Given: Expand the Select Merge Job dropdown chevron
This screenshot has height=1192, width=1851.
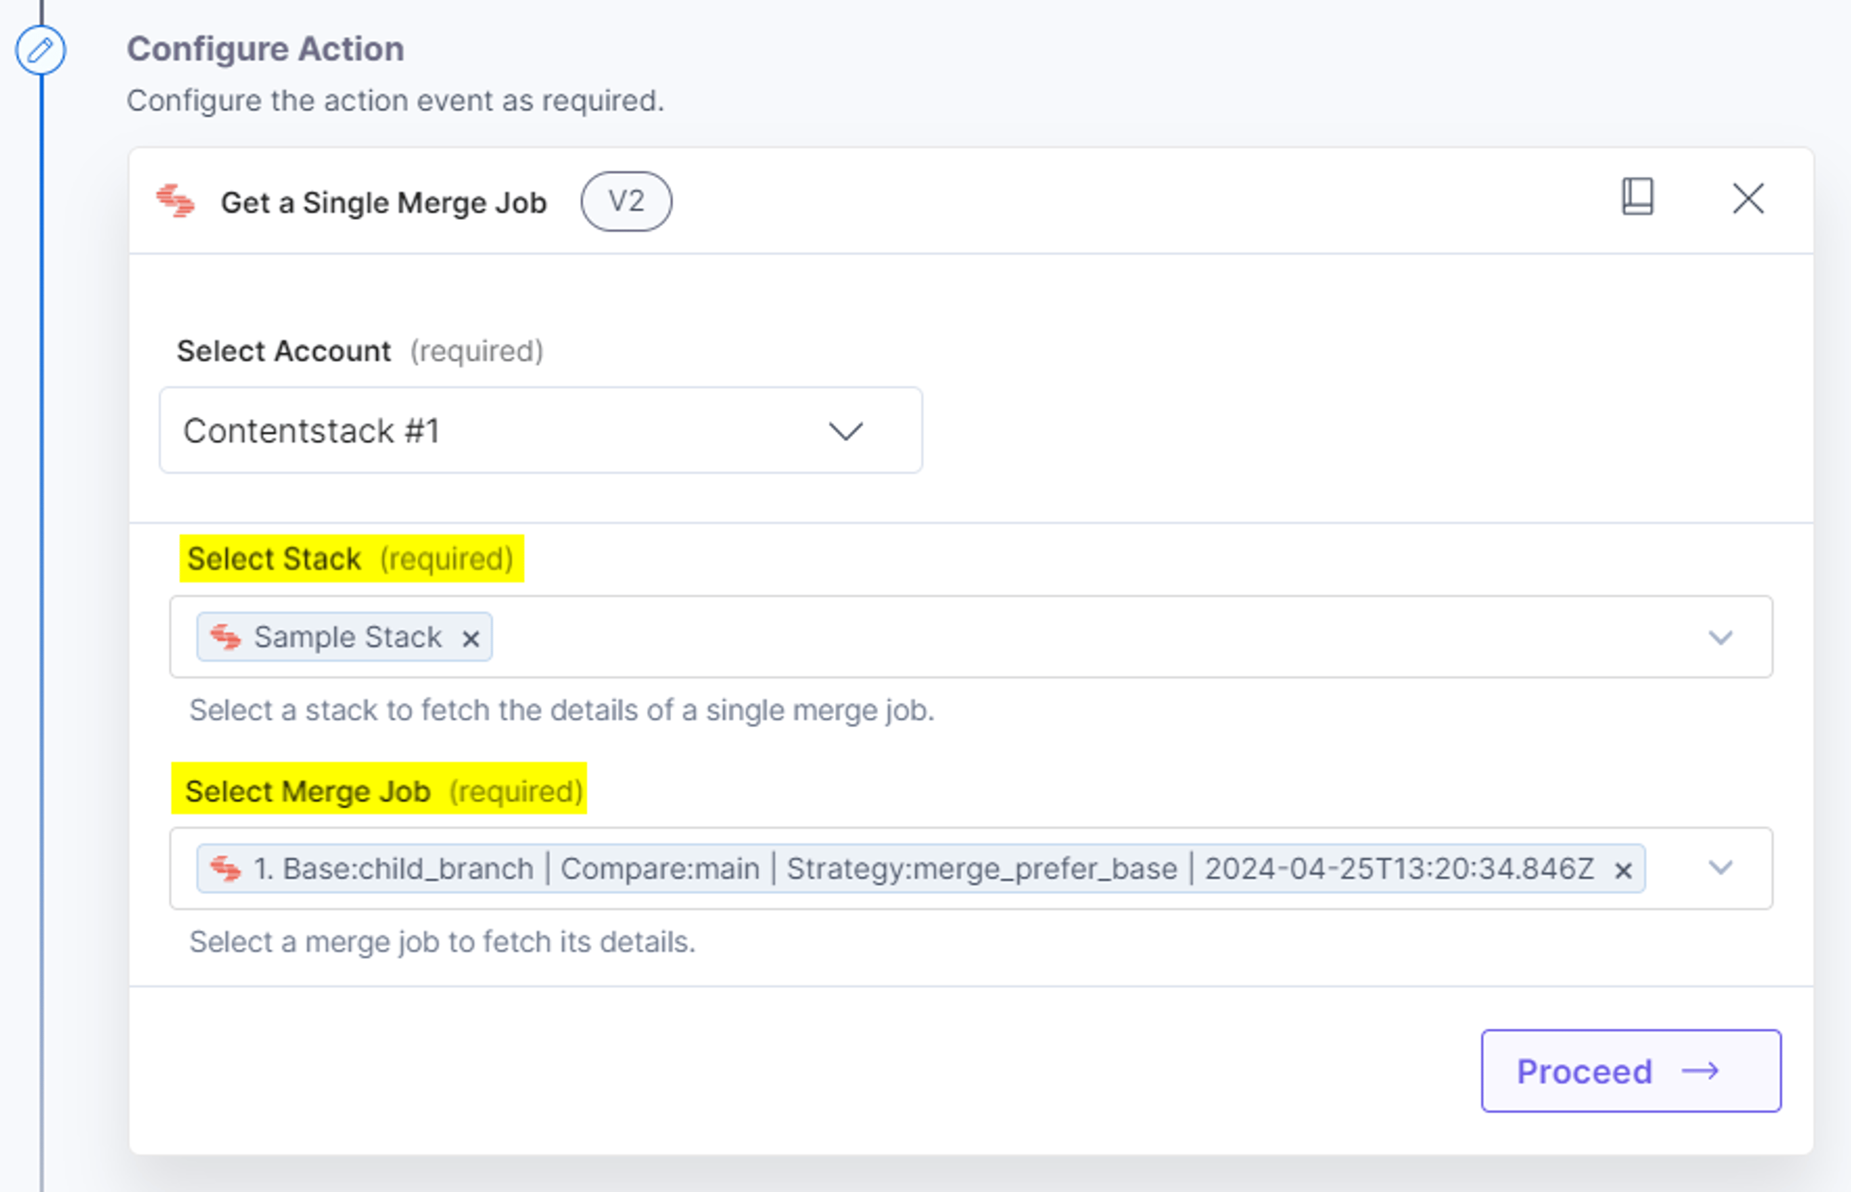Looking at the screenshot, I should (1720, 868).
